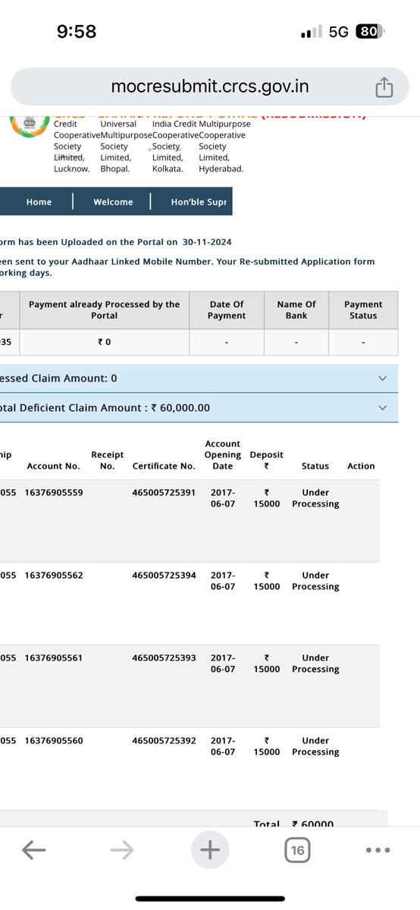Open a new tab with plus button

click(x=209, y=850)
